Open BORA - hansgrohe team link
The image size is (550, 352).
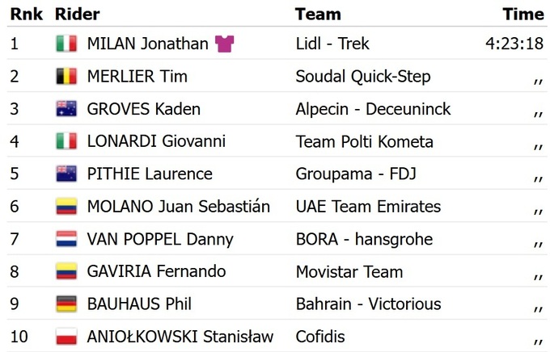pos(364,239)
